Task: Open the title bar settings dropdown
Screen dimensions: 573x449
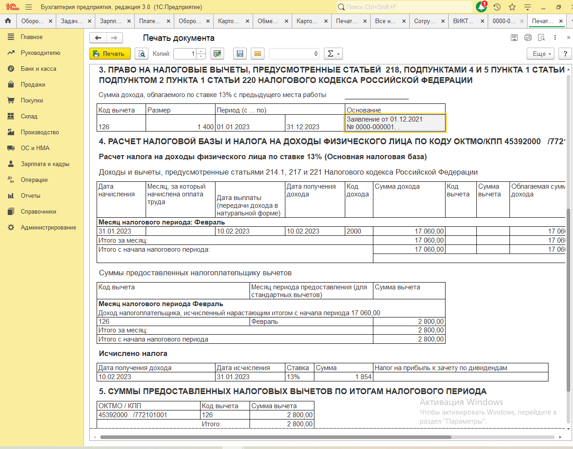Action: tap(528, 7)
